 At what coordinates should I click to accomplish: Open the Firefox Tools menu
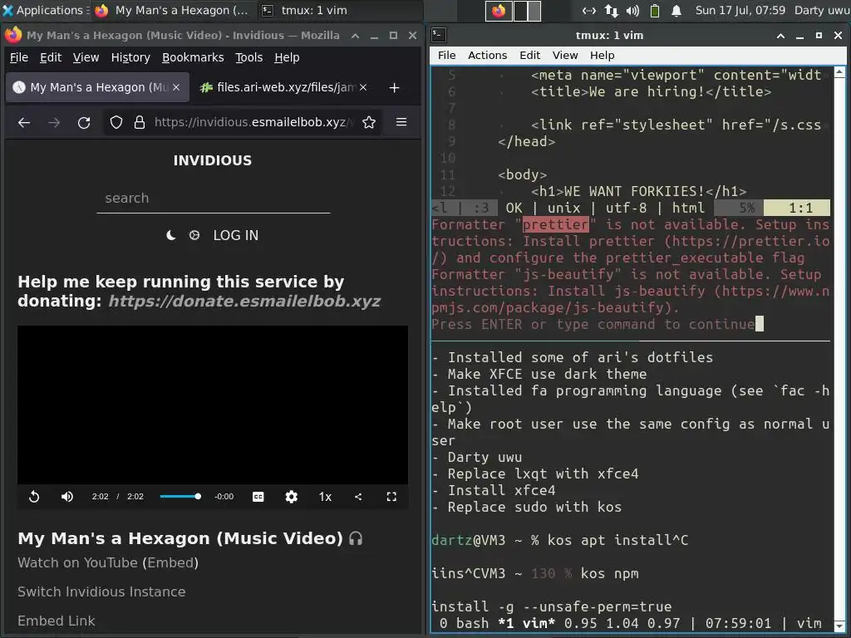point(248,57)
